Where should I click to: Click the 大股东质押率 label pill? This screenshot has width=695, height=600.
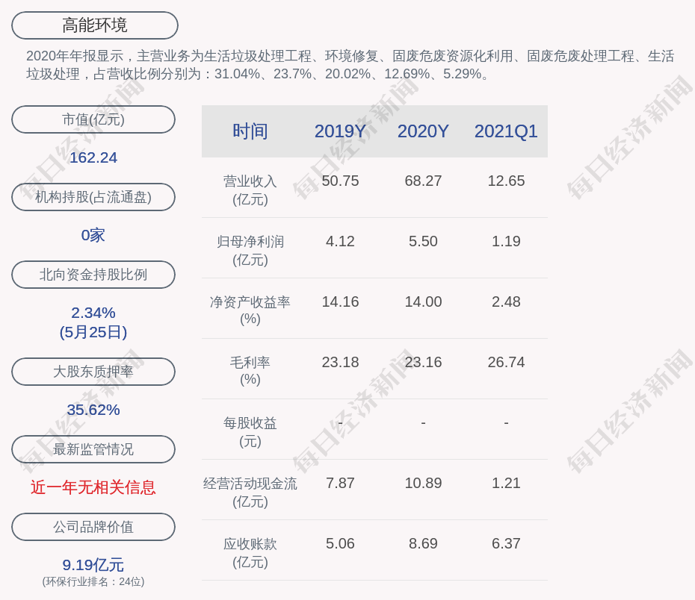(x=93, y=372)
